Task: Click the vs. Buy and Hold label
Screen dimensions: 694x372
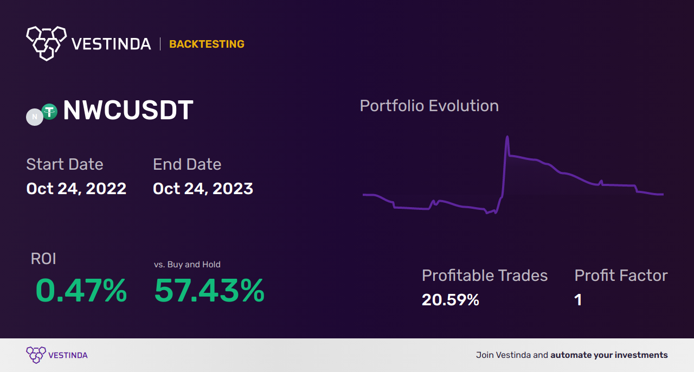Action: point(187,265)
